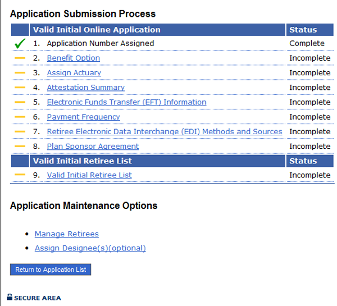The image size is (337, 306).
Task: Click the padlock icon next to Secure Area
Action: pos(10,297)
